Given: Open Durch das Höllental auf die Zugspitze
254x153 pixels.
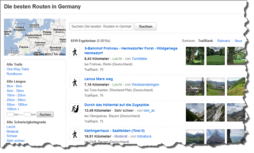Looking at the screenshot, I should (117, 105).
